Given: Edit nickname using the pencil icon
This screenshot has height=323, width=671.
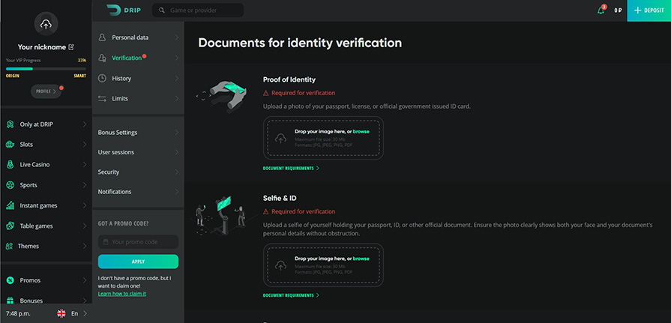Looking at the screenshot, I should pos(71,46).
